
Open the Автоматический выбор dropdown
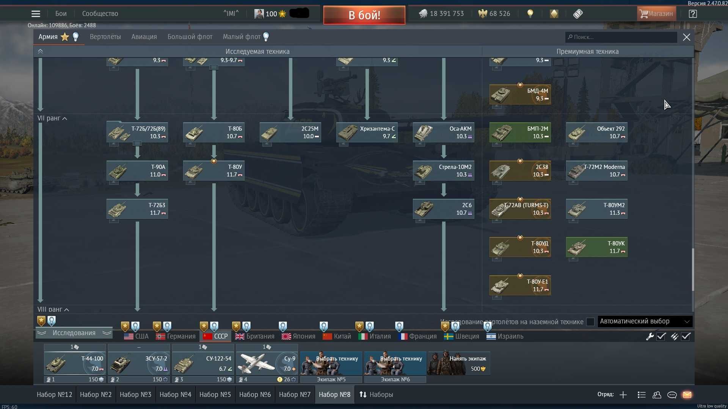(x=645, y=322)
